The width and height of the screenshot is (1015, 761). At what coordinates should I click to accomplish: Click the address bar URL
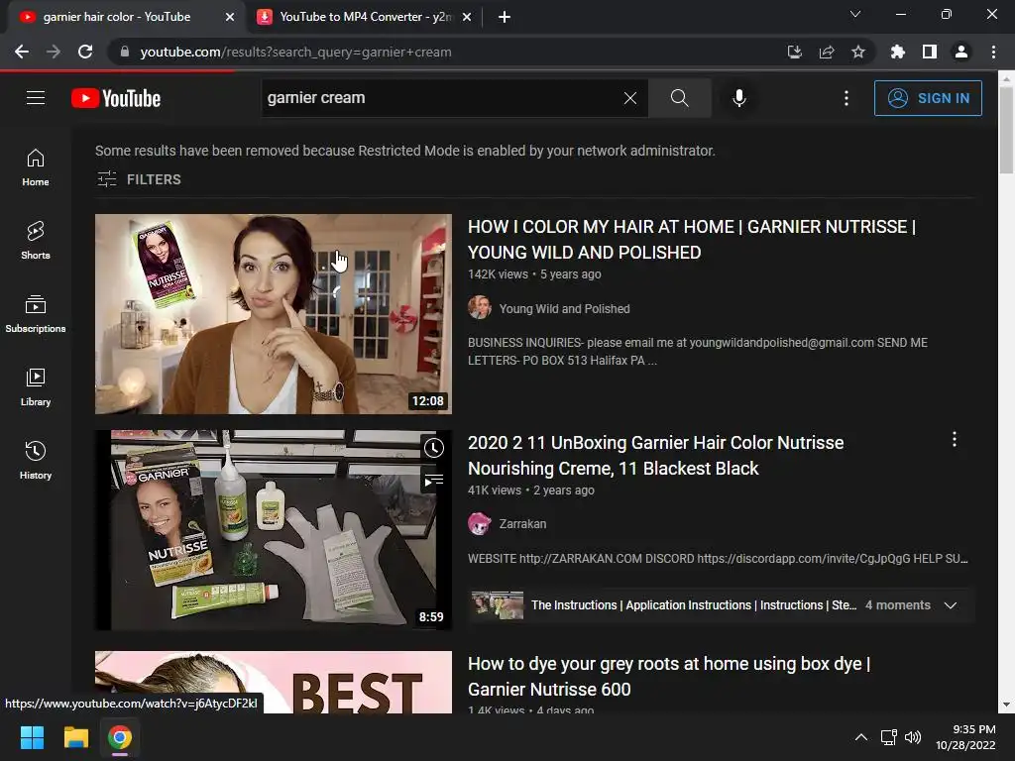[295, 52]
